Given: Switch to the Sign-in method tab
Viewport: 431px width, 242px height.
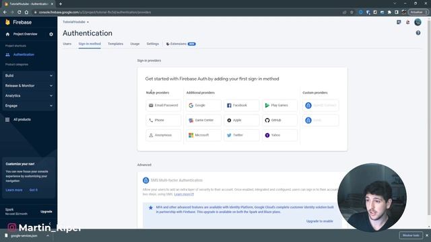Looking at the screenshot, I should coord(90,44).
